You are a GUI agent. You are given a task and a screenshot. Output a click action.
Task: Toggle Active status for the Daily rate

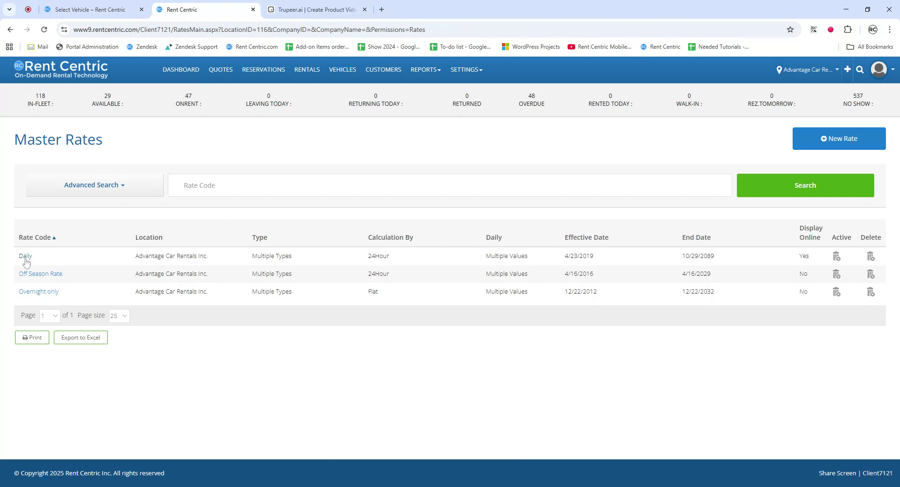tap(837, 256)
